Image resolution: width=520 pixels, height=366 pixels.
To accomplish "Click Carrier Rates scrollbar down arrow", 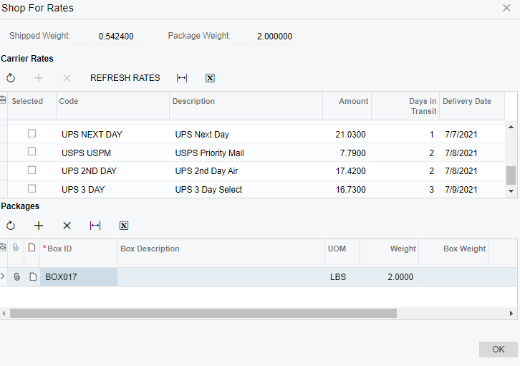I will click(x=511, y=191).
